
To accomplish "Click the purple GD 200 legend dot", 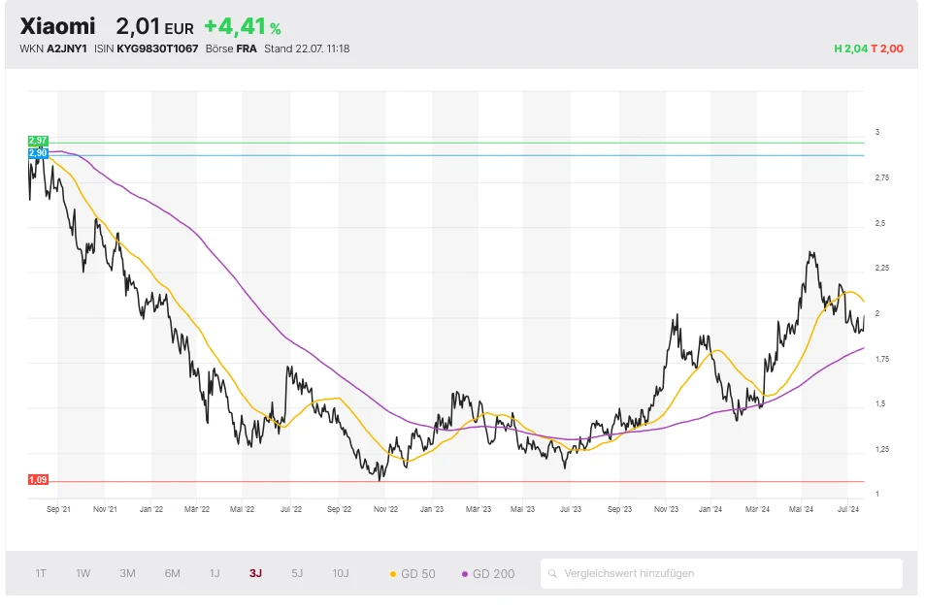I will click(x=465, y=574).
